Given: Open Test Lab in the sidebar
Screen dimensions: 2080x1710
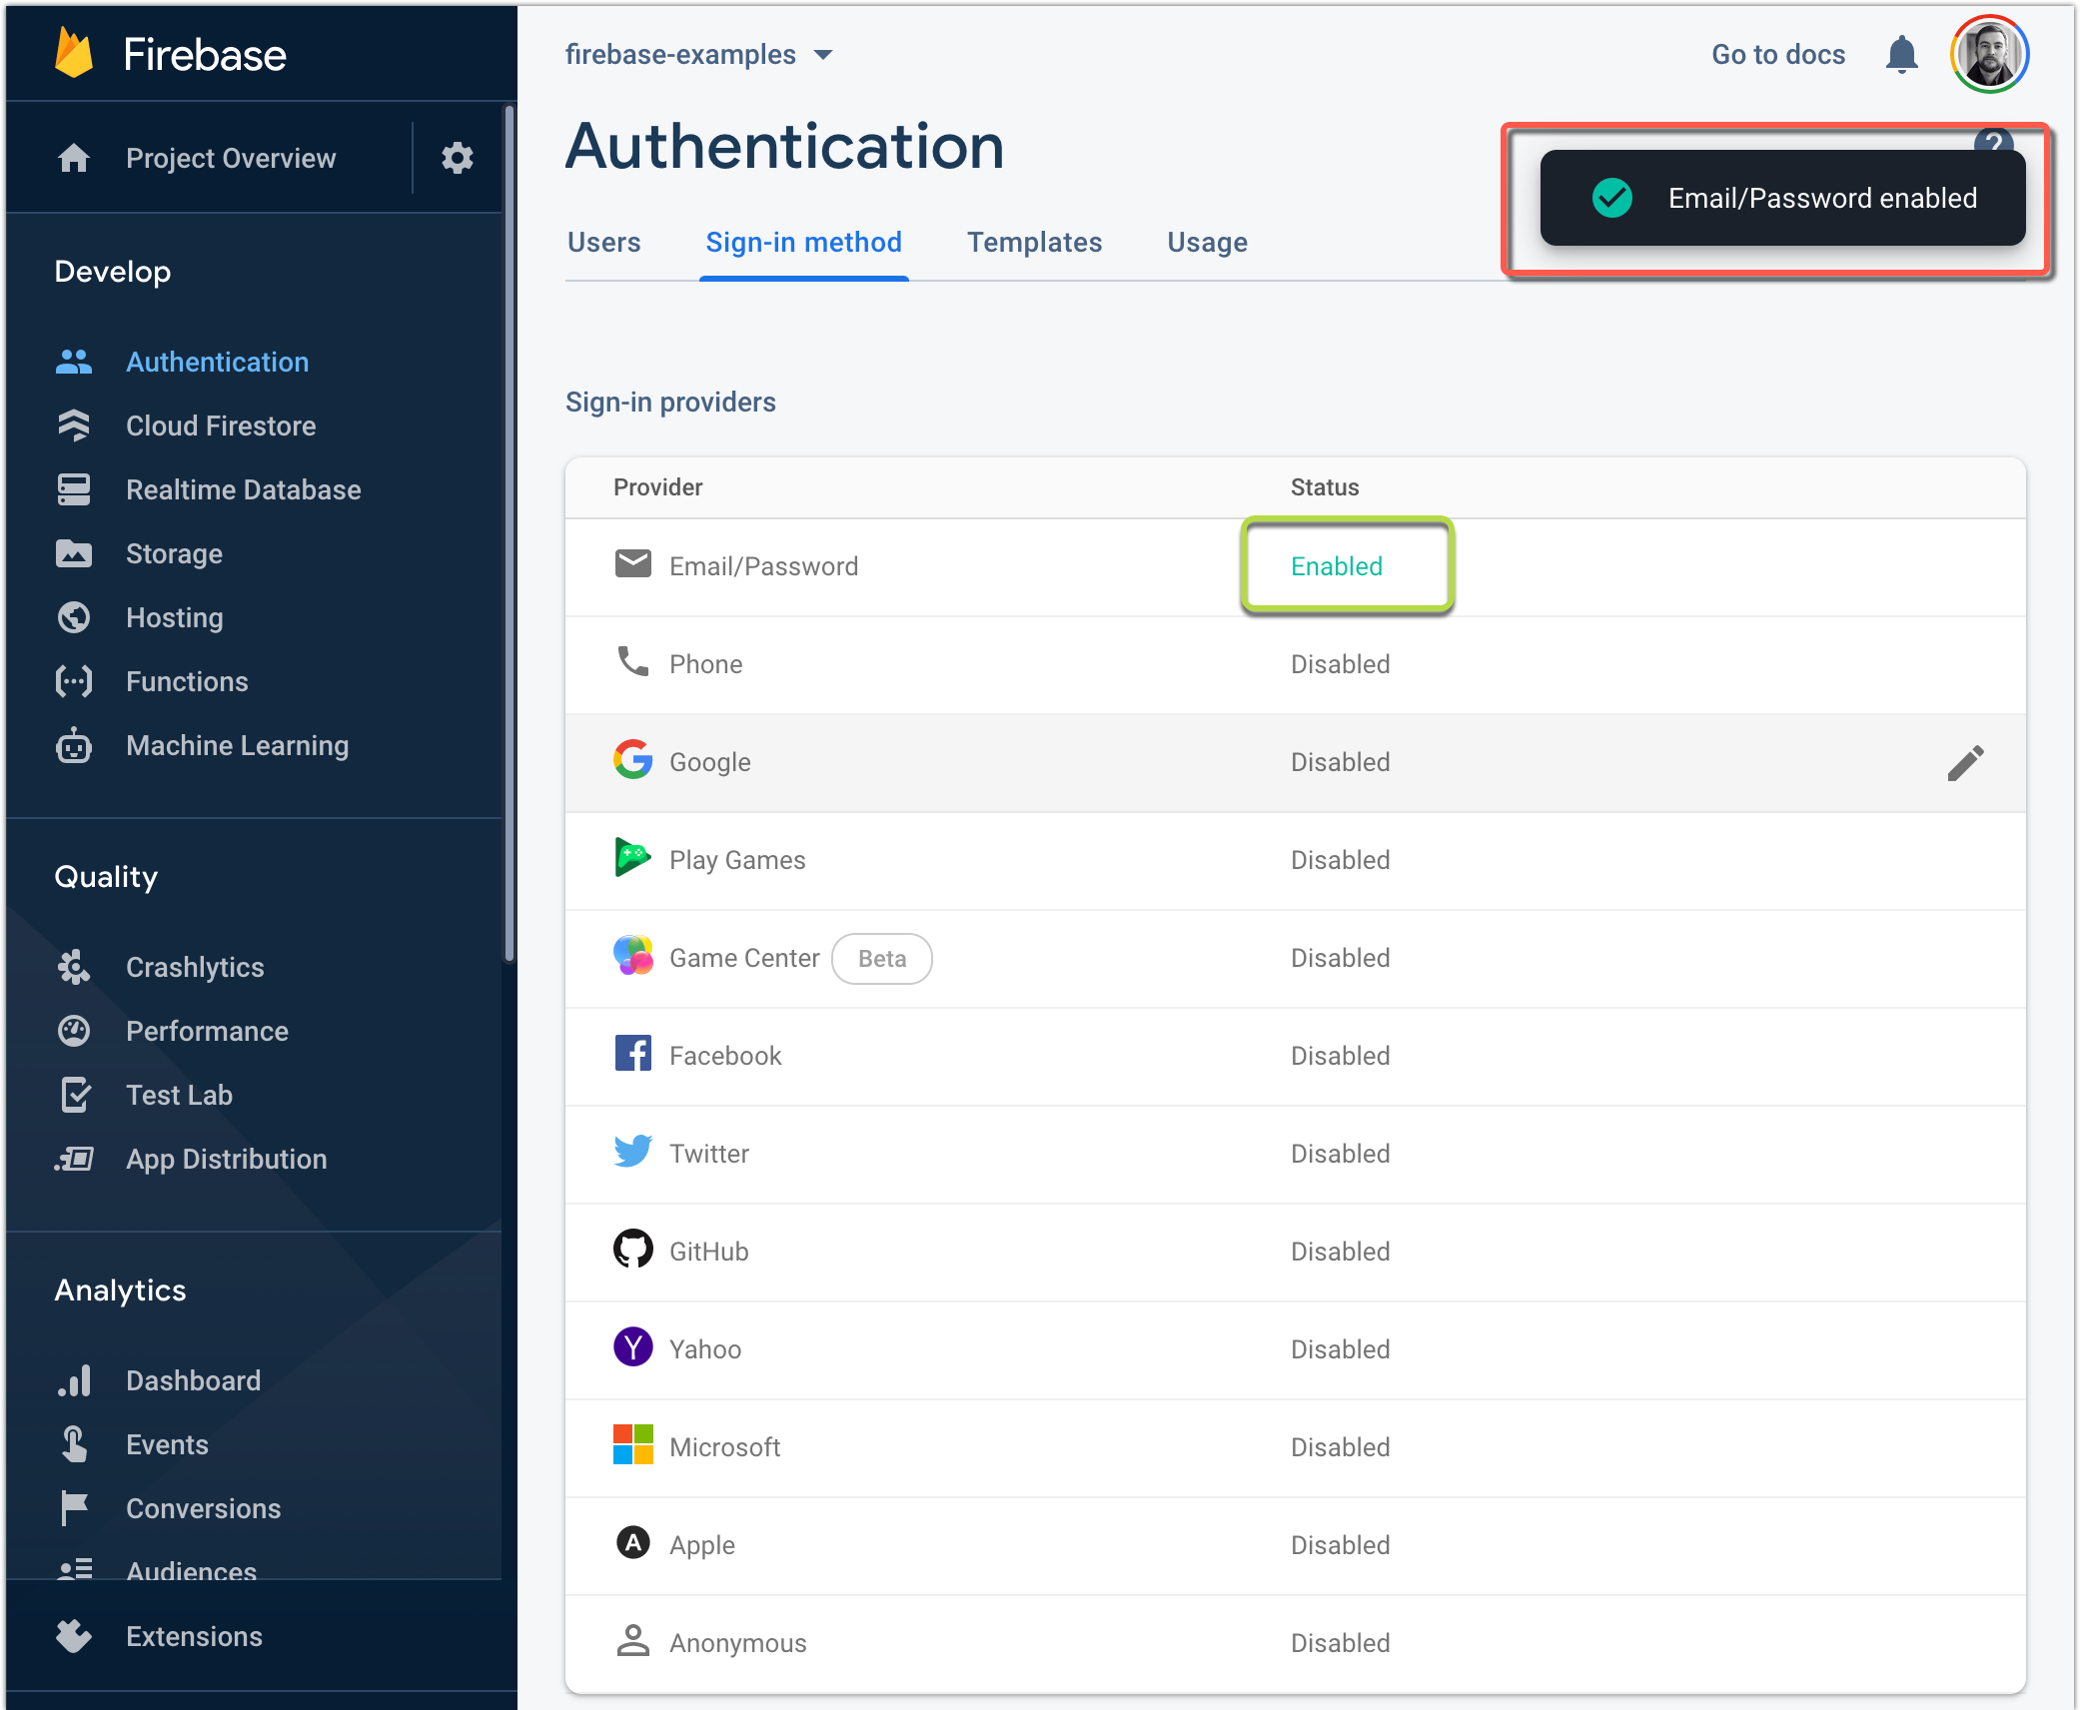Looking at the screenshot, I should (179, 1095).
